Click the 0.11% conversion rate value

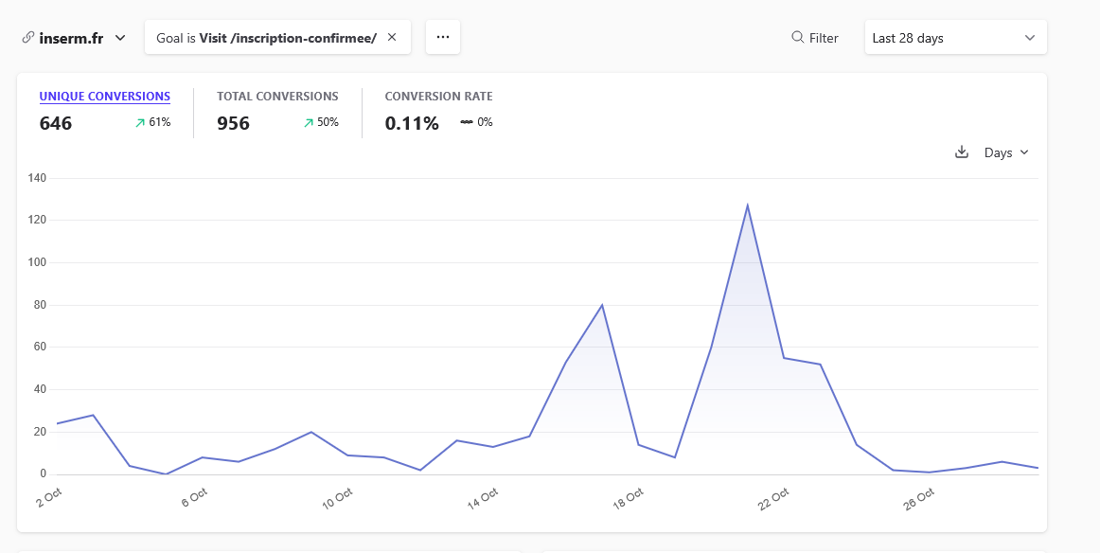pyautogui.click(x=412, y=123)
